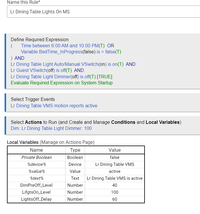The height and width of the screenshot is (214, 200).
Task: Select the %device% variable name cell
Action: [37, 164]
